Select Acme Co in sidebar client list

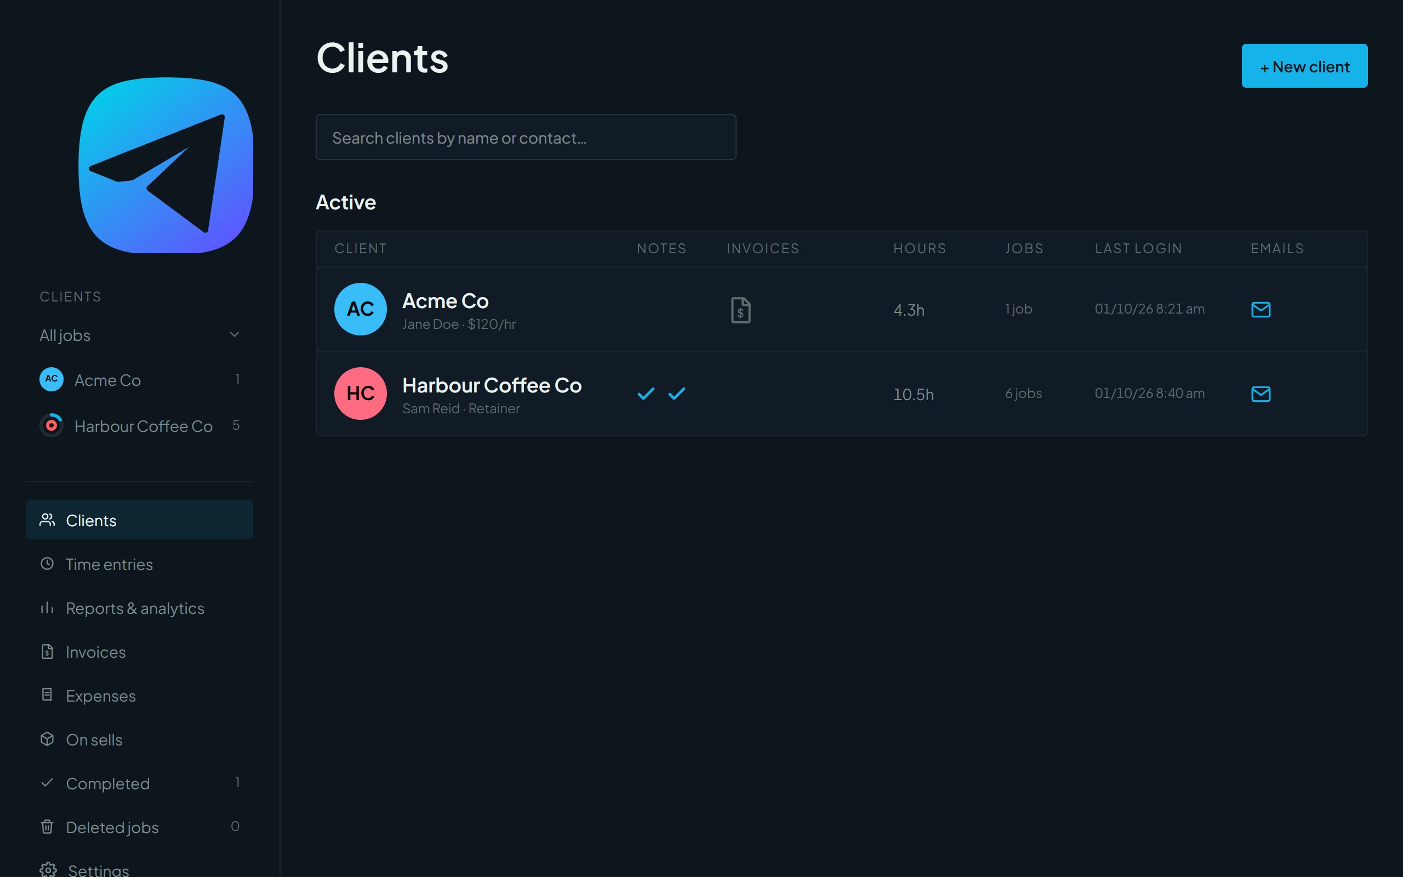coord(140,379)
